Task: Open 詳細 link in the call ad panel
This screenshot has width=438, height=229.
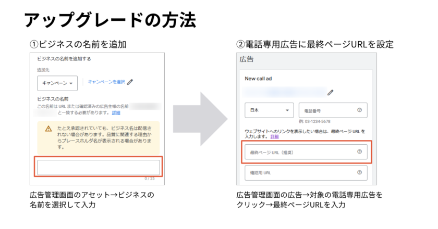Action: tap(274, 136)
